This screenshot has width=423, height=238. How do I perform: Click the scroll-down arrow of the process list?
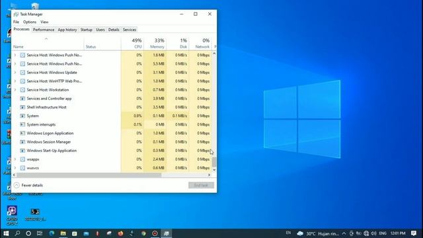point(214,170)
